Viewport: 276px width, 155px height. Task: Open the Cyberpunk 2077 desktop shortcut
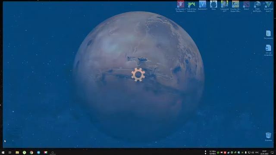[x=224, y=6]
